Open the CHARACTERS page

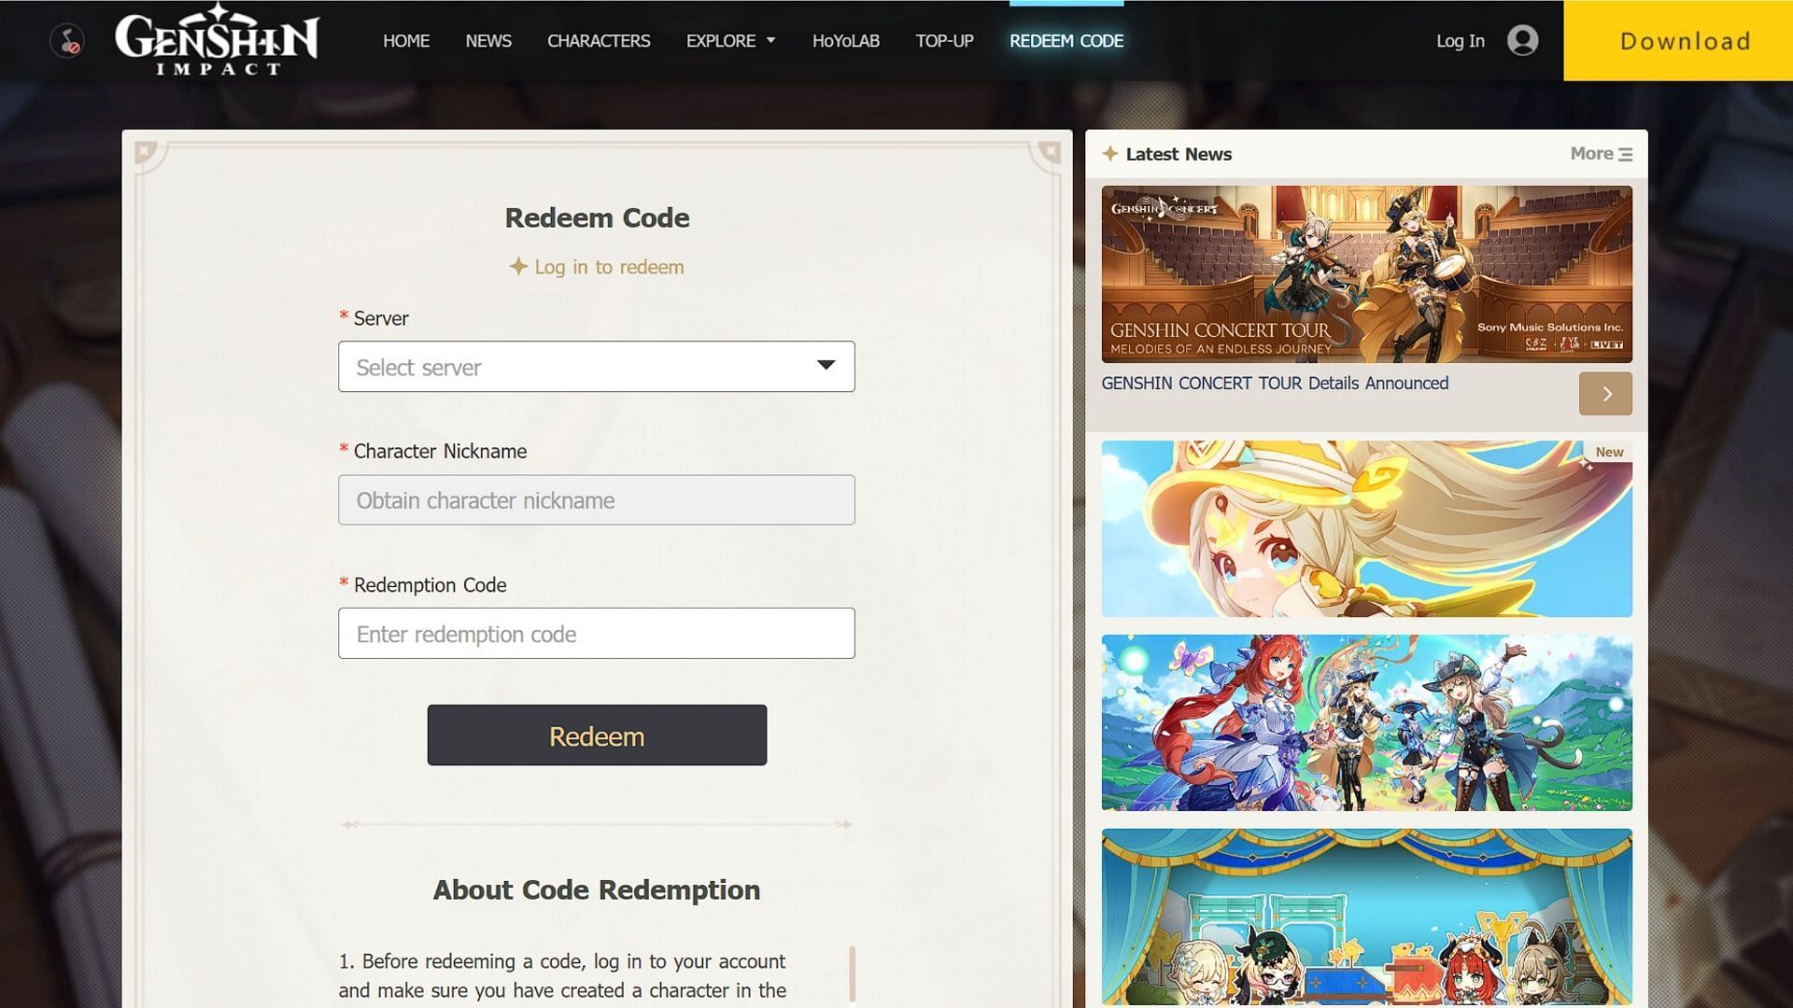(x=599, y=41)
